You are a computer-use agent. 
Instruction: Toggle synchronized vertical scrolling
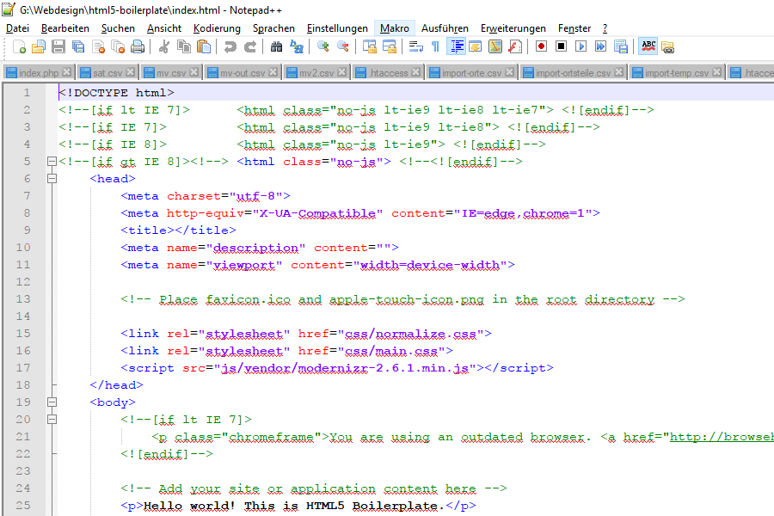pos(369,47)
